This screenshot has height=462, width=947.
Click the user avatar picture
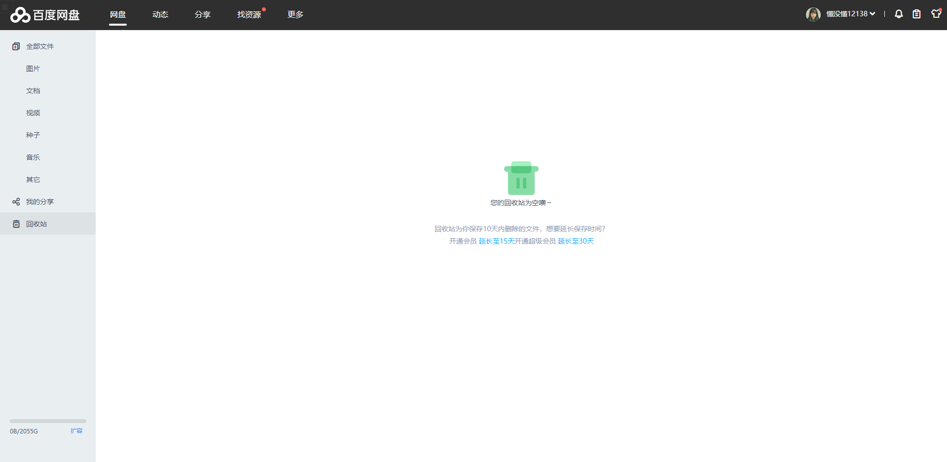click(x=813, y=14)
